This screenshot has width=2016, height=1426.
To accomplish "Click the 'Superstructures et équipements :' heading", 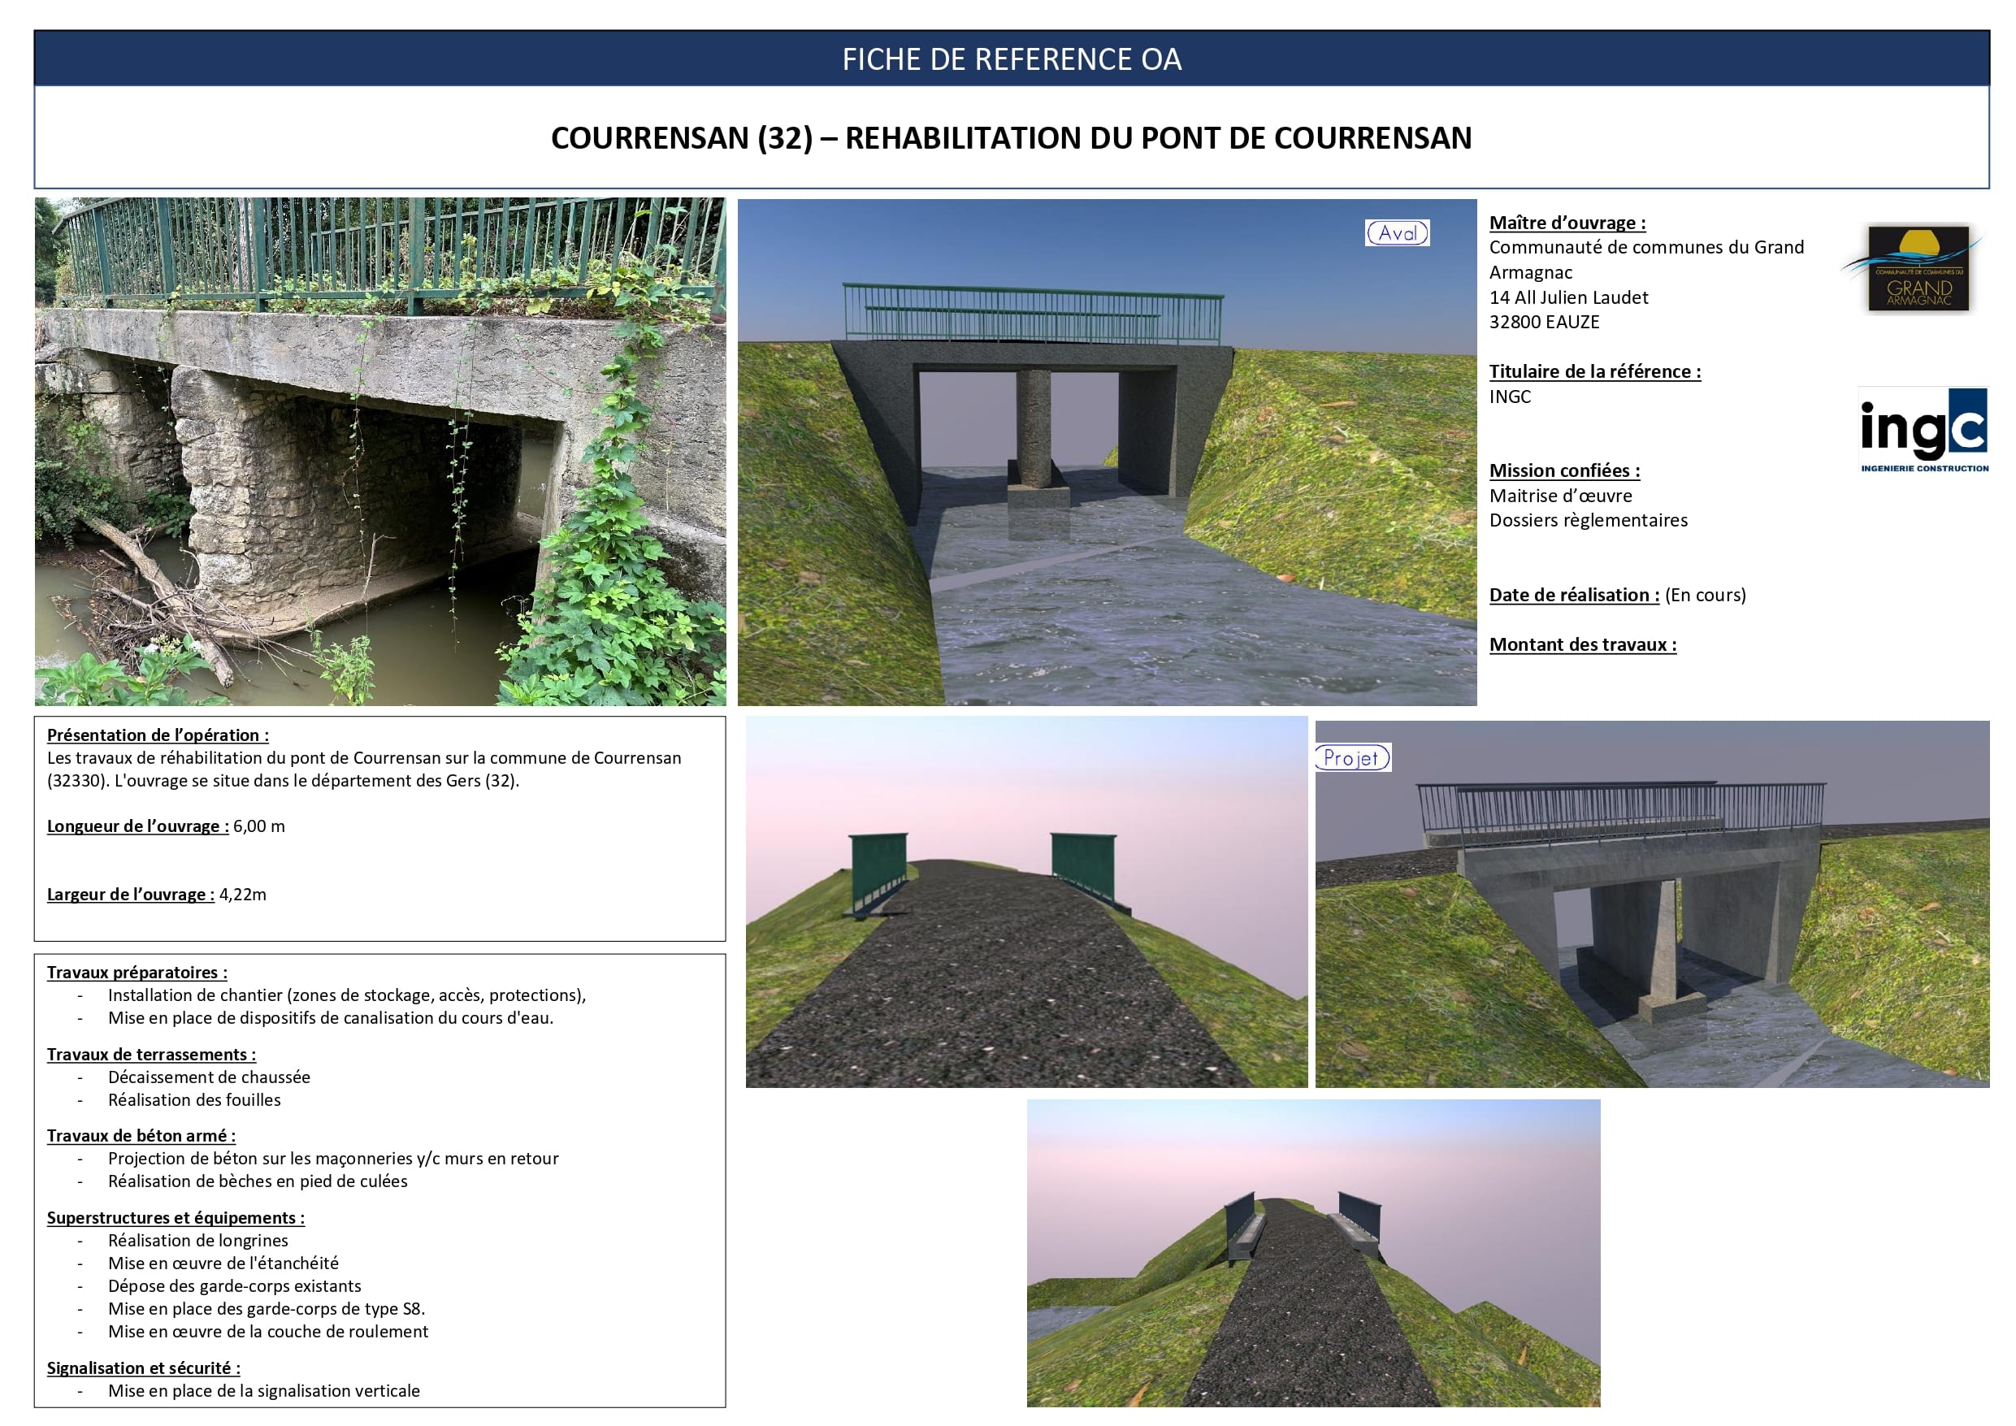I will coord(176,1218).
